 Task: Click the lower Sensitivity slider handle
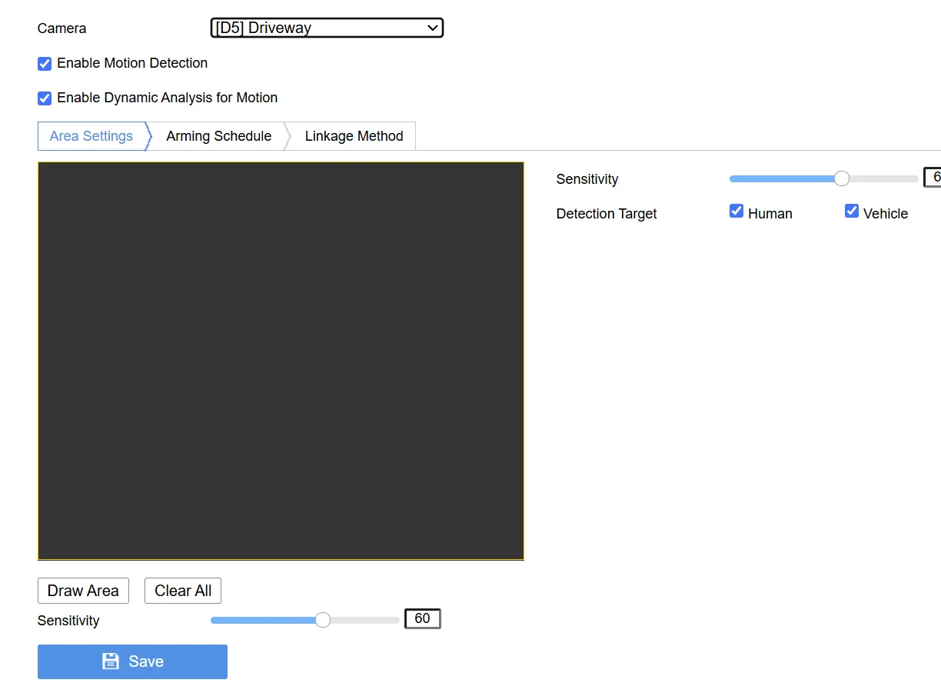(323, 620)
